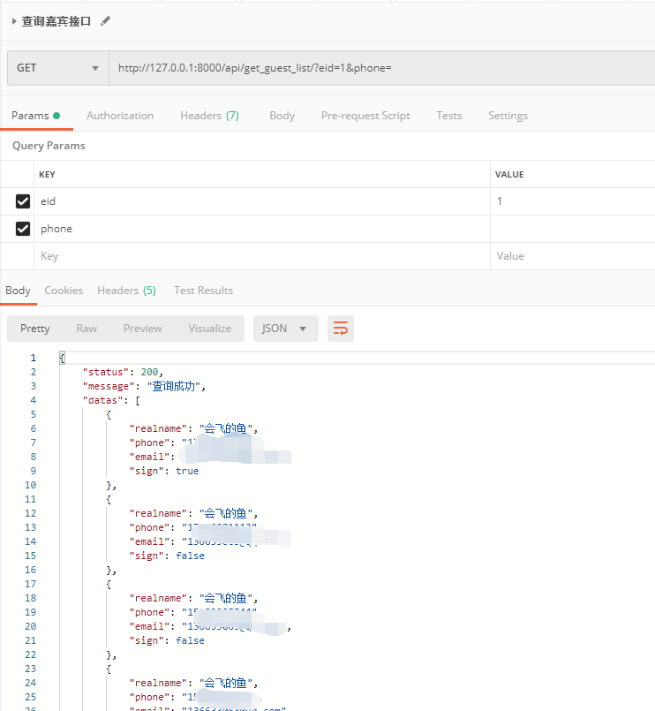View the Test Results tab
Viewport: 655px width, 711px height.
pos(203,291)
